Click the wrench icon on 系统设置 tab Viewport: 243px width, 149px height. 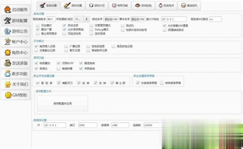42,6
